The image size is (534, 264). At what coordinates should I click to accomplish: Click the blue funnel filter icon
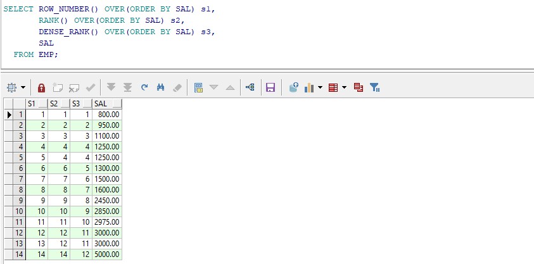tap(374, 87)
